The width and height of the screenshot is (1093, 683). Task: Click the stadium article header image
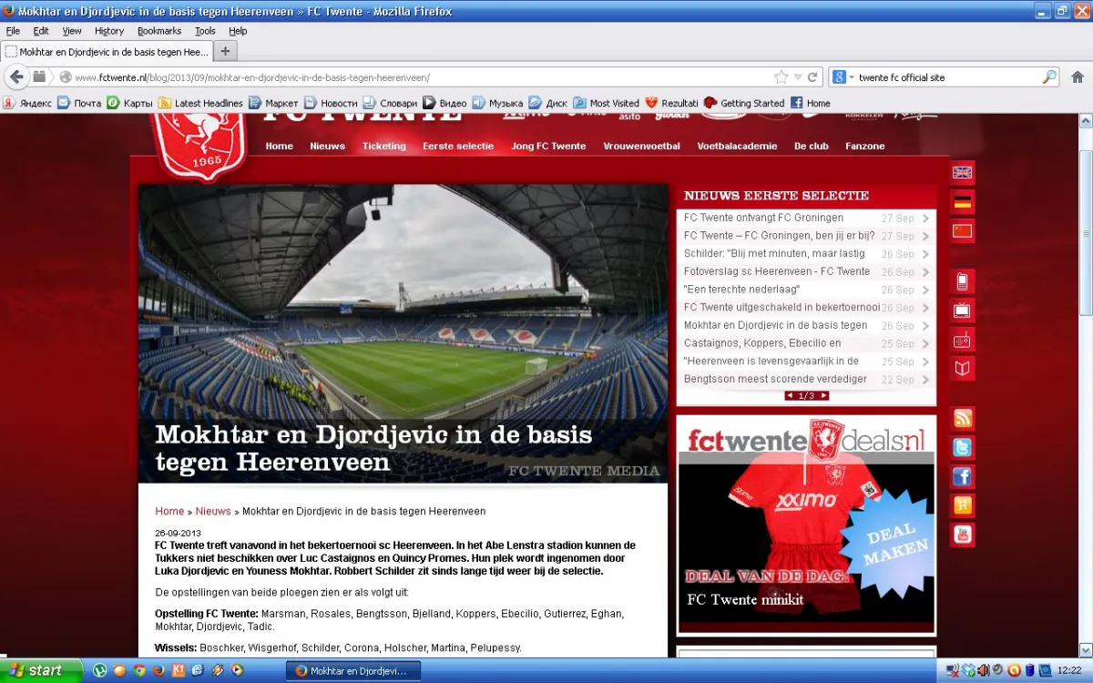pos(403,333)
